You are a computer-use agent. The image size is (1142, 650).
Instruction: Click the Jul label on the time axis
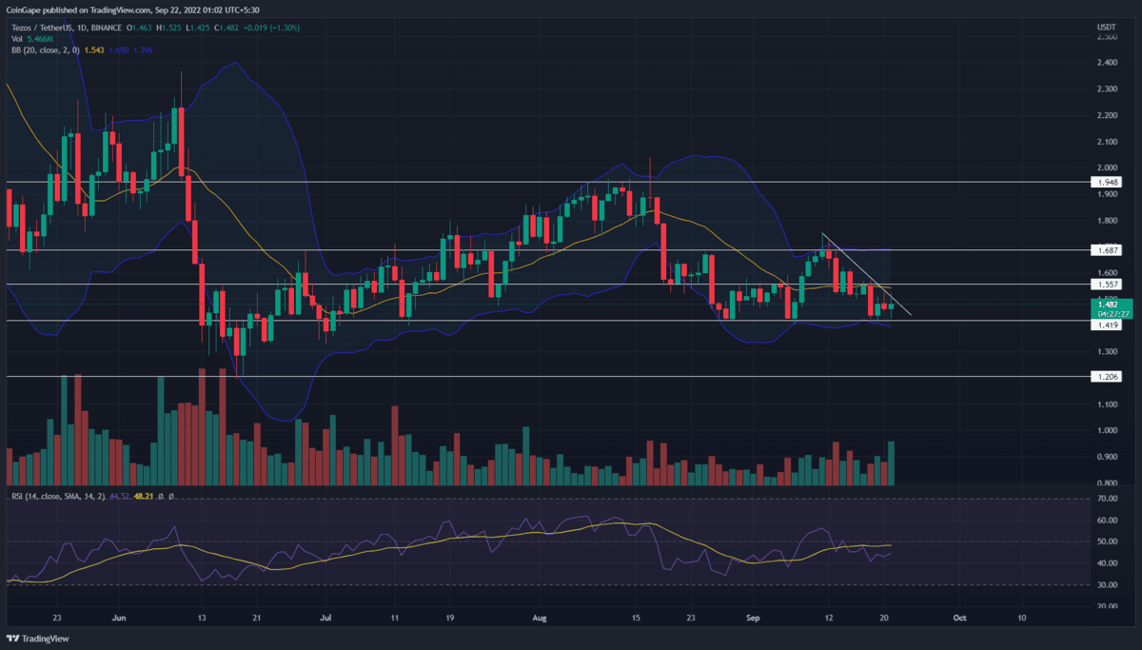click(325, 617)
